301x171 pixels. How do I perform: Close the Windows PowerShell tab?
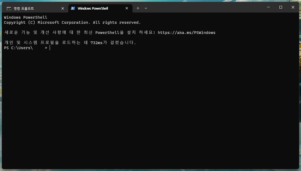tap(127, 8)
